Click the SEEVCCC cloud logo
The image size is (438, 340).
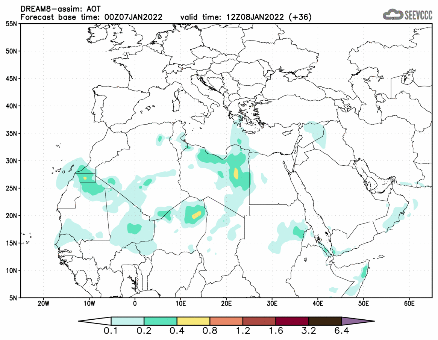pos(408,14)
